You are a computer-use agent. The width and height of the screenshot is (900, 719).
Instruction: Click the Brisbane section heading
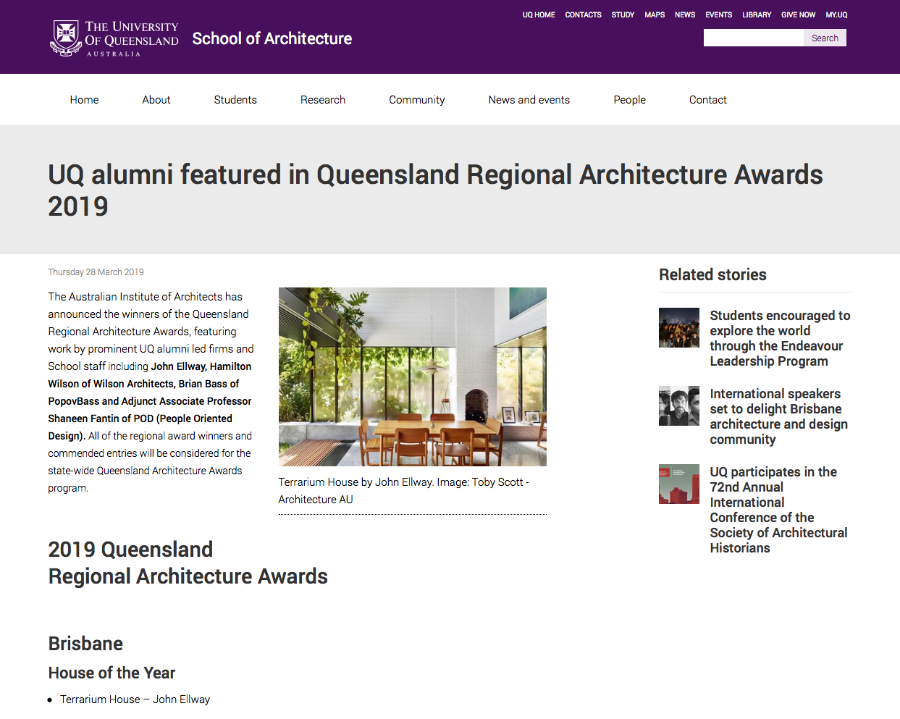click(x=85, y=644)
